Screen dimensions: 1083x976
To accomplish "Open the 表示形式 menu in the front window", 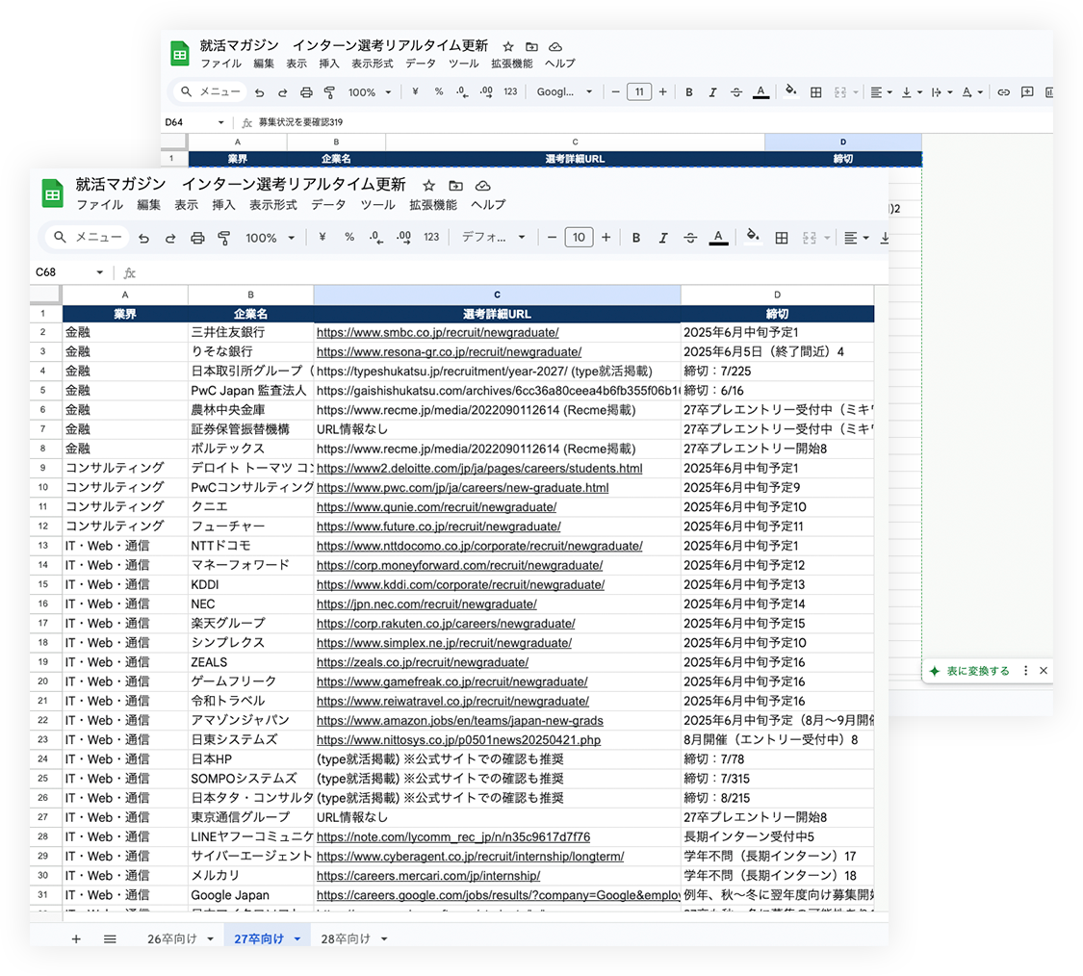I will 272,205.
